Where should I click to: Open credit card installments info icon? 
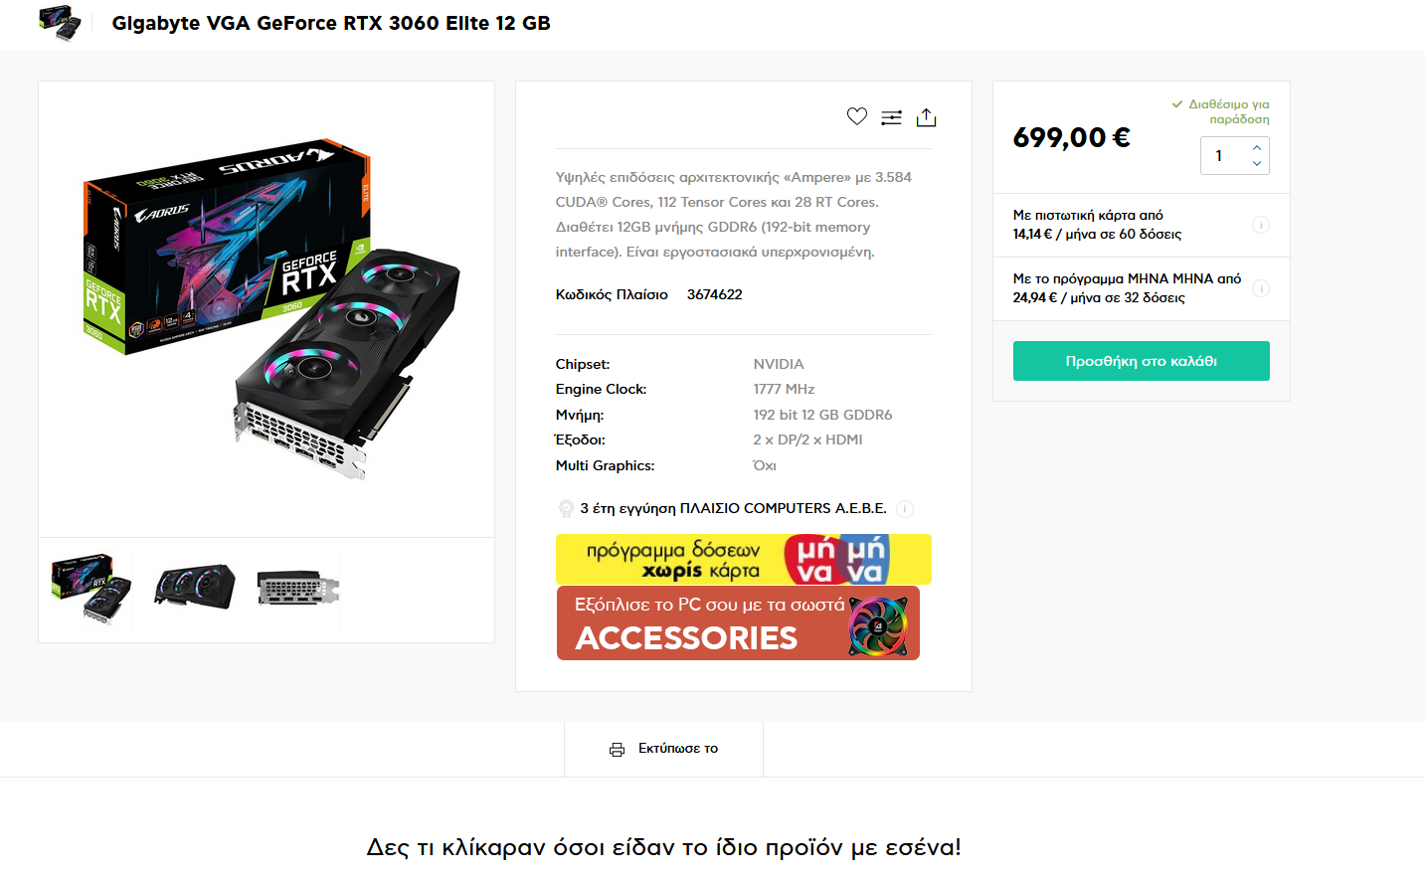point(1260,225)
